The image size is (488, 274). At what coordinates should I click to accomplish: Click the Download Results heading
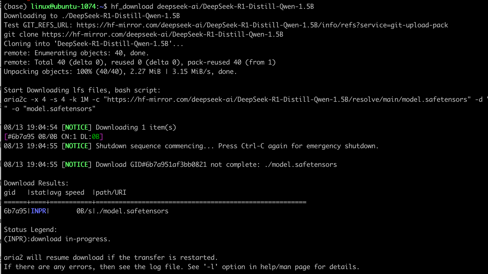pos(36,183)
